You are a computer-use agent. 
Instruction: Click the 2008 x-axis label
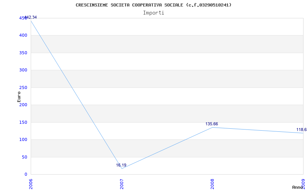point(213,184)
